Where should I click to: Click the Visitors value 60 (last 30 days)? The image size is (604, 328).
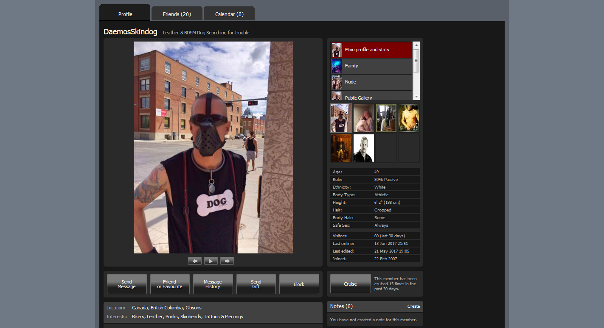coord(390,236)
